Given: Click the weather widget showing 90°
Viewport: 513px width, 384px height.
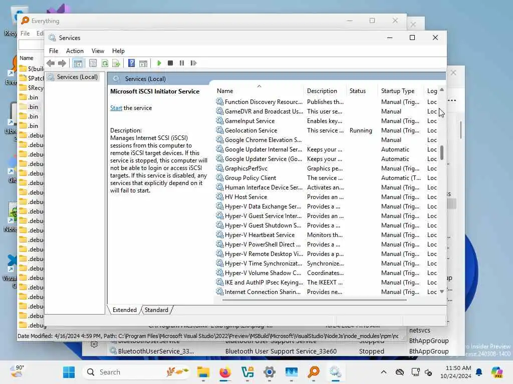Looking at the screenshot, I should pyautogui.click(x=17, y=371).
